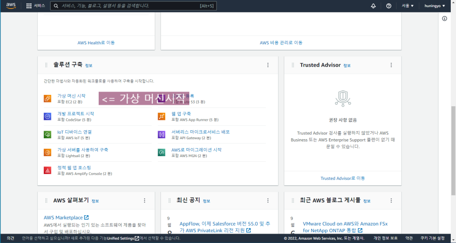Open 개인 정보 보호 footer link
The width and height of the screenshot is (456, 243).
(385, 238)
